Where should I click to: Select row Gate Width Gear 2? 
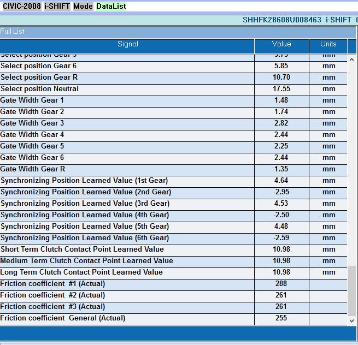[173, 112]
